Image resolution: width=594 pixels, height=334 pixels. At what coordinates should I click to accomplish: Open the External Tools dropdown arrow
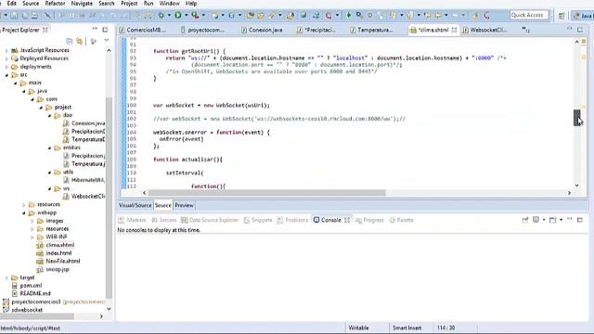pyautogui.click(x=203, y=15)
